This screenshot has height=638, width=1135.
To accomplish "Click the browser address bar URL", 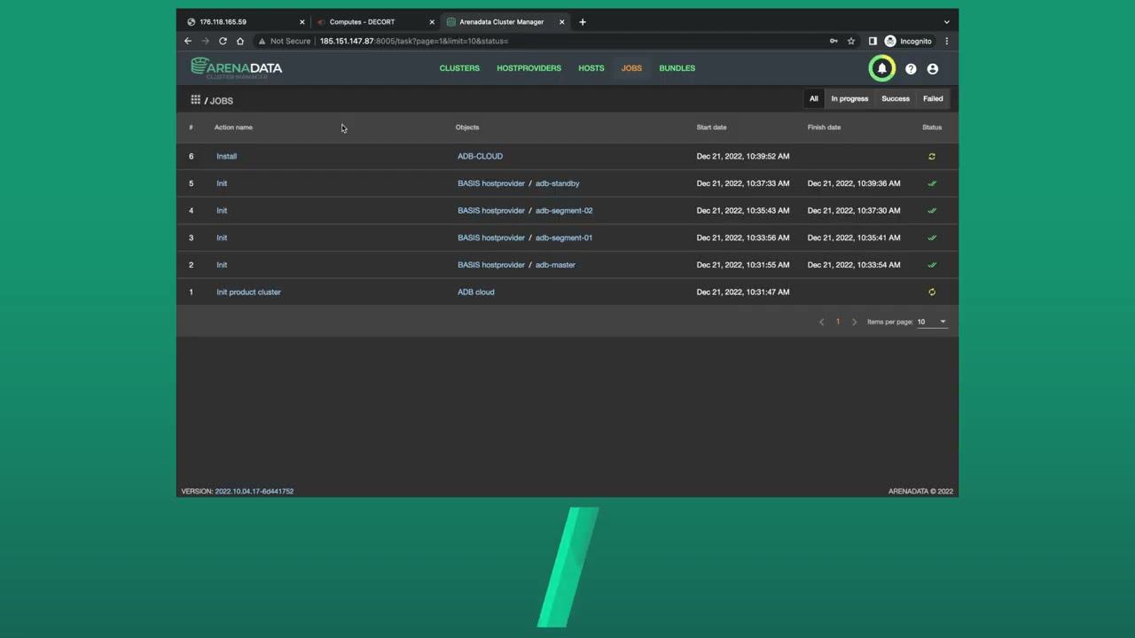I will click(413, 41).
